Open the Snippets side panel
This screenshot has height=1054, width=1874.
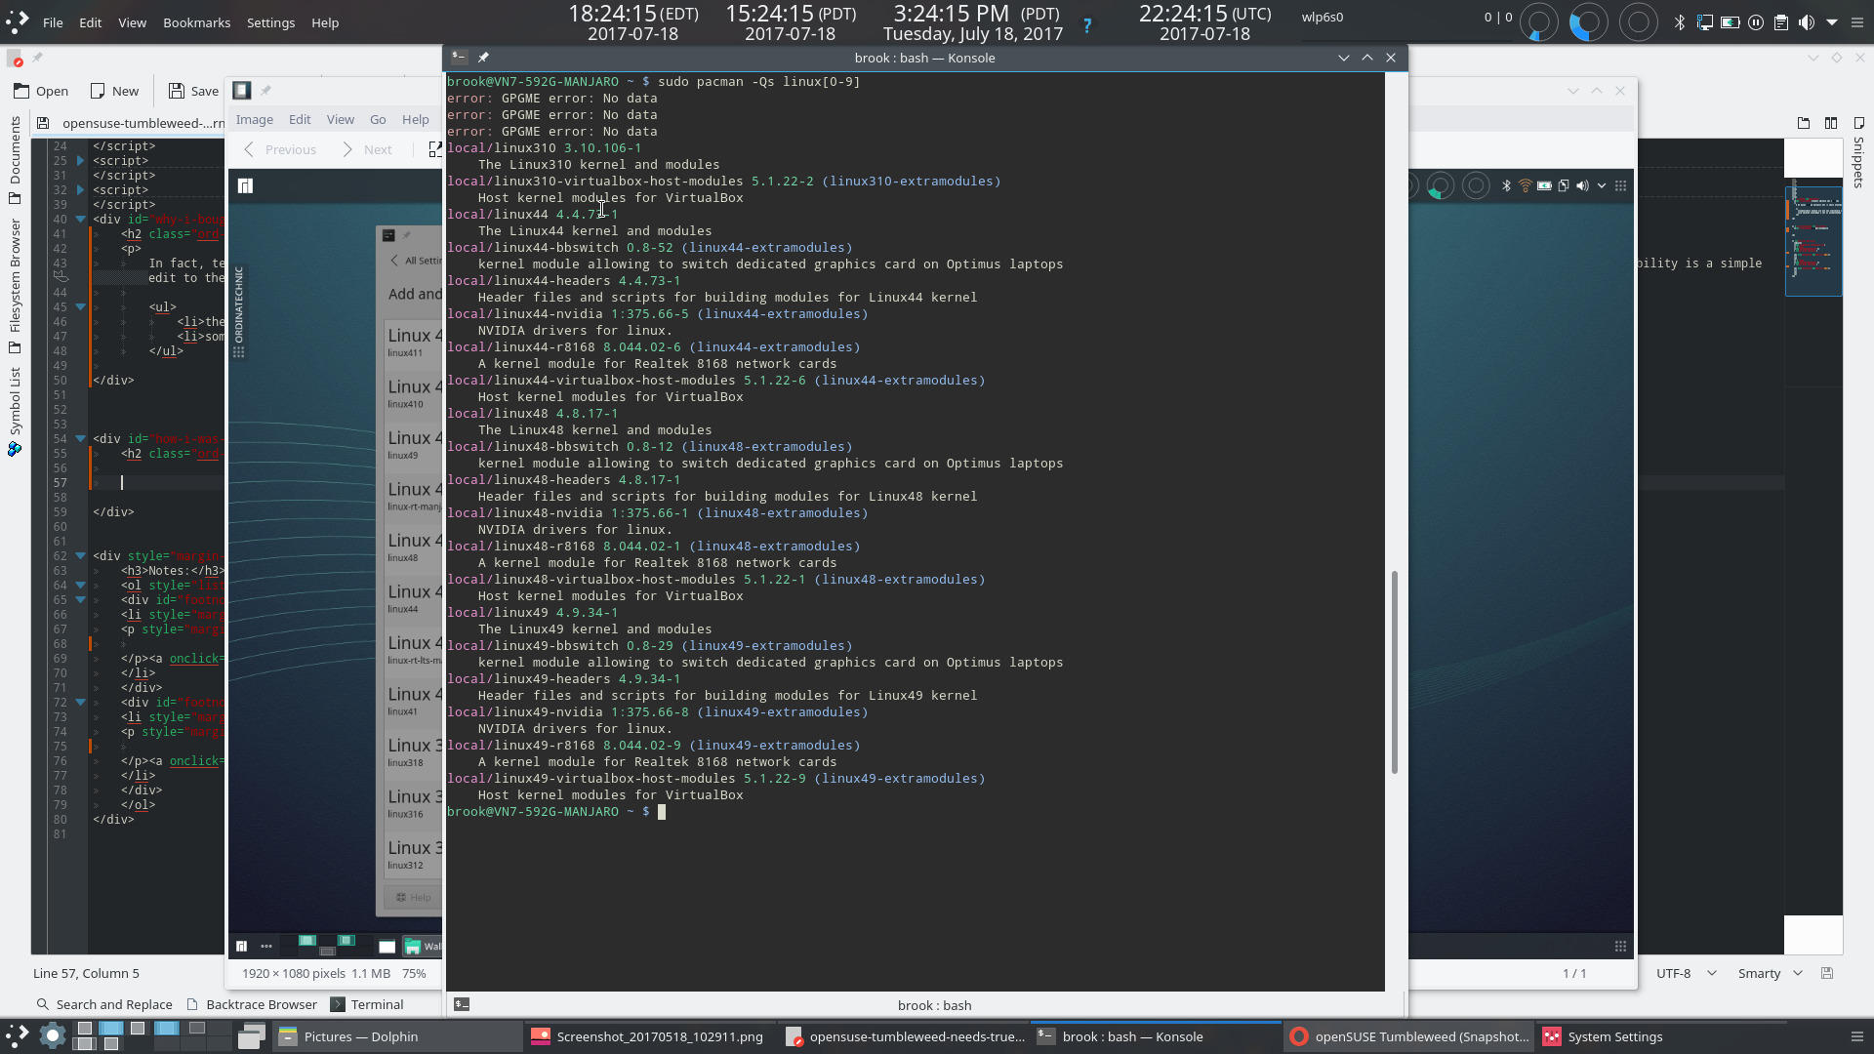pos(1858,153)
